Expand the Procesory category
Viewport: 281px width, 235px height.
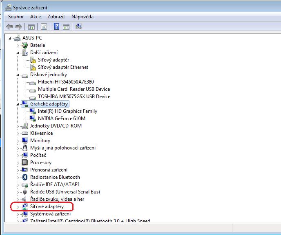click(x=18, y=163)
